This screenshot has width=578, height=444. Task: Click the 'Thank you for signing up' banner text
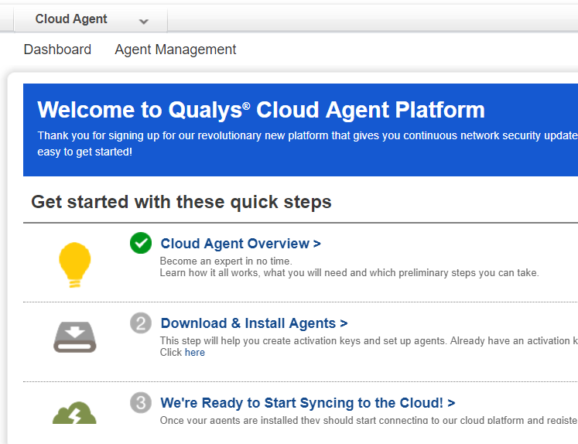(x=307, y=136)
